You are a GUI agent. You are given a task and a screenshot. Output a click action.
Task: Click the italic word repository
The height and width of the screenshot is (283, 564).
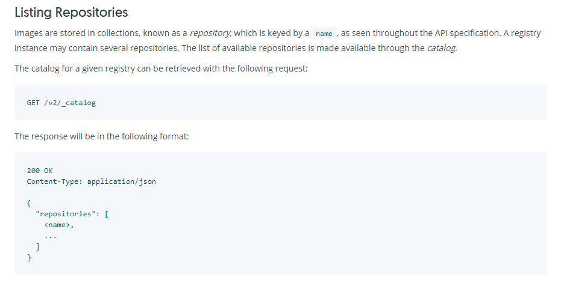point(207,34)
